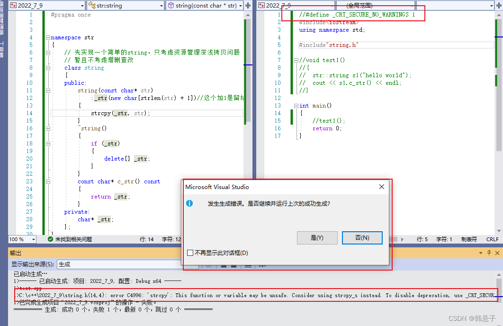The height and width of the screenshot is (326, 503).
Task: Open the output panel window-position dropdown arrow
Action: [x=481, y=253]
